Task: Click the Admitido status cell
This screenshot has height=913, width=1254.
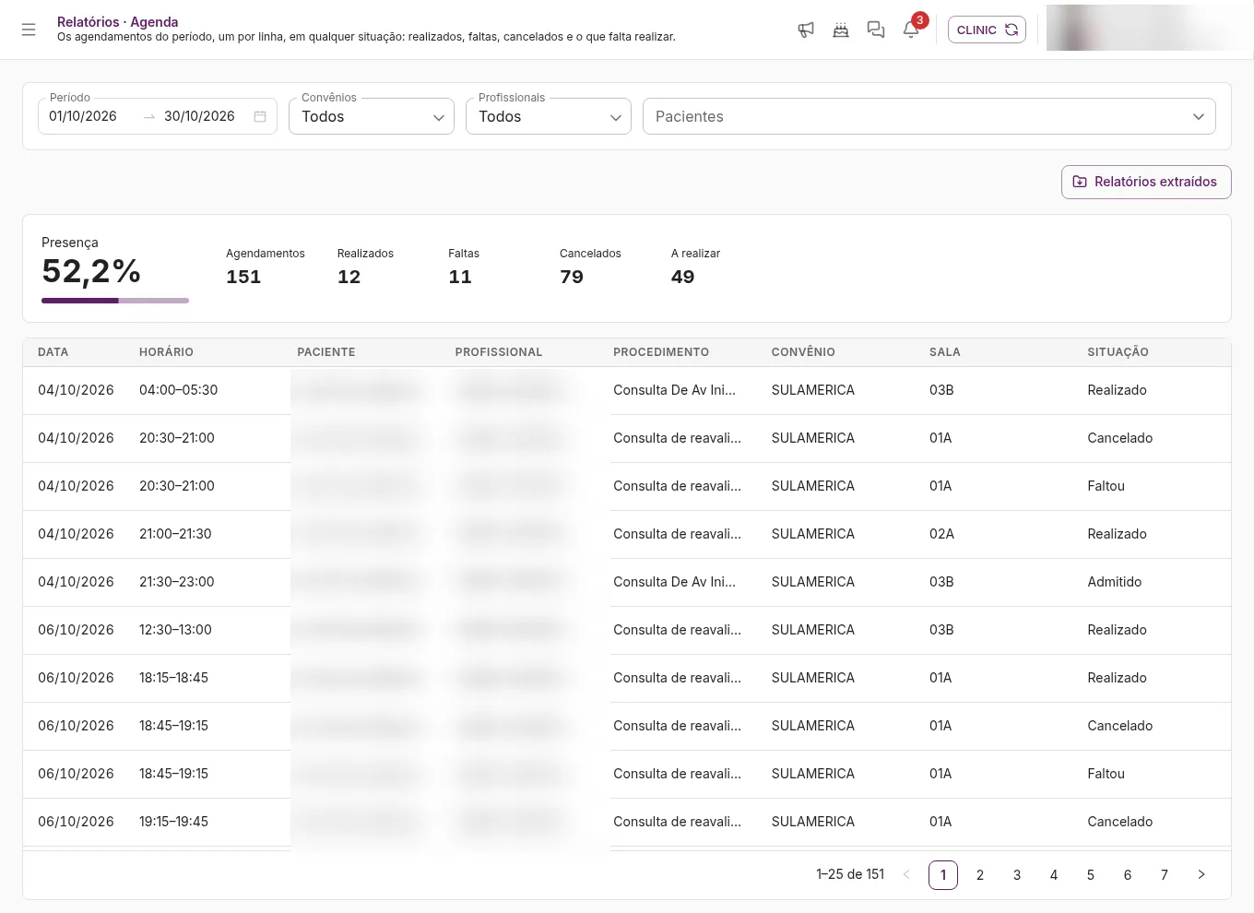Action: [x=1114, y=582]
